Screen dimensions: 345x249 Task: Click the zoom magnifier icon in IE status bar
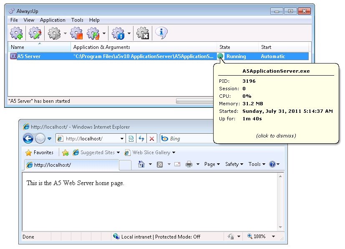tap(250, 236)
